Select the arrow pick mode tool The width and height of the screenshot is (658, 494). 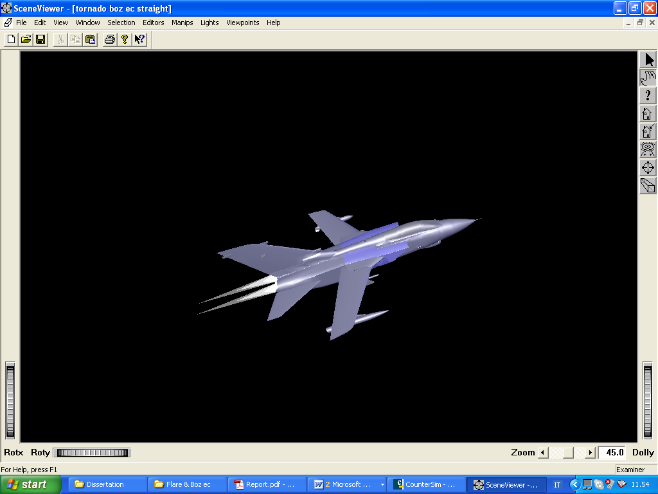pos(648,60)
